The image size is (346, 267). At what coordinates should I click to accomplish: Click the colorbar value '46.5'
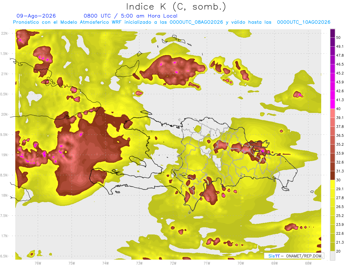click(340, 64)
